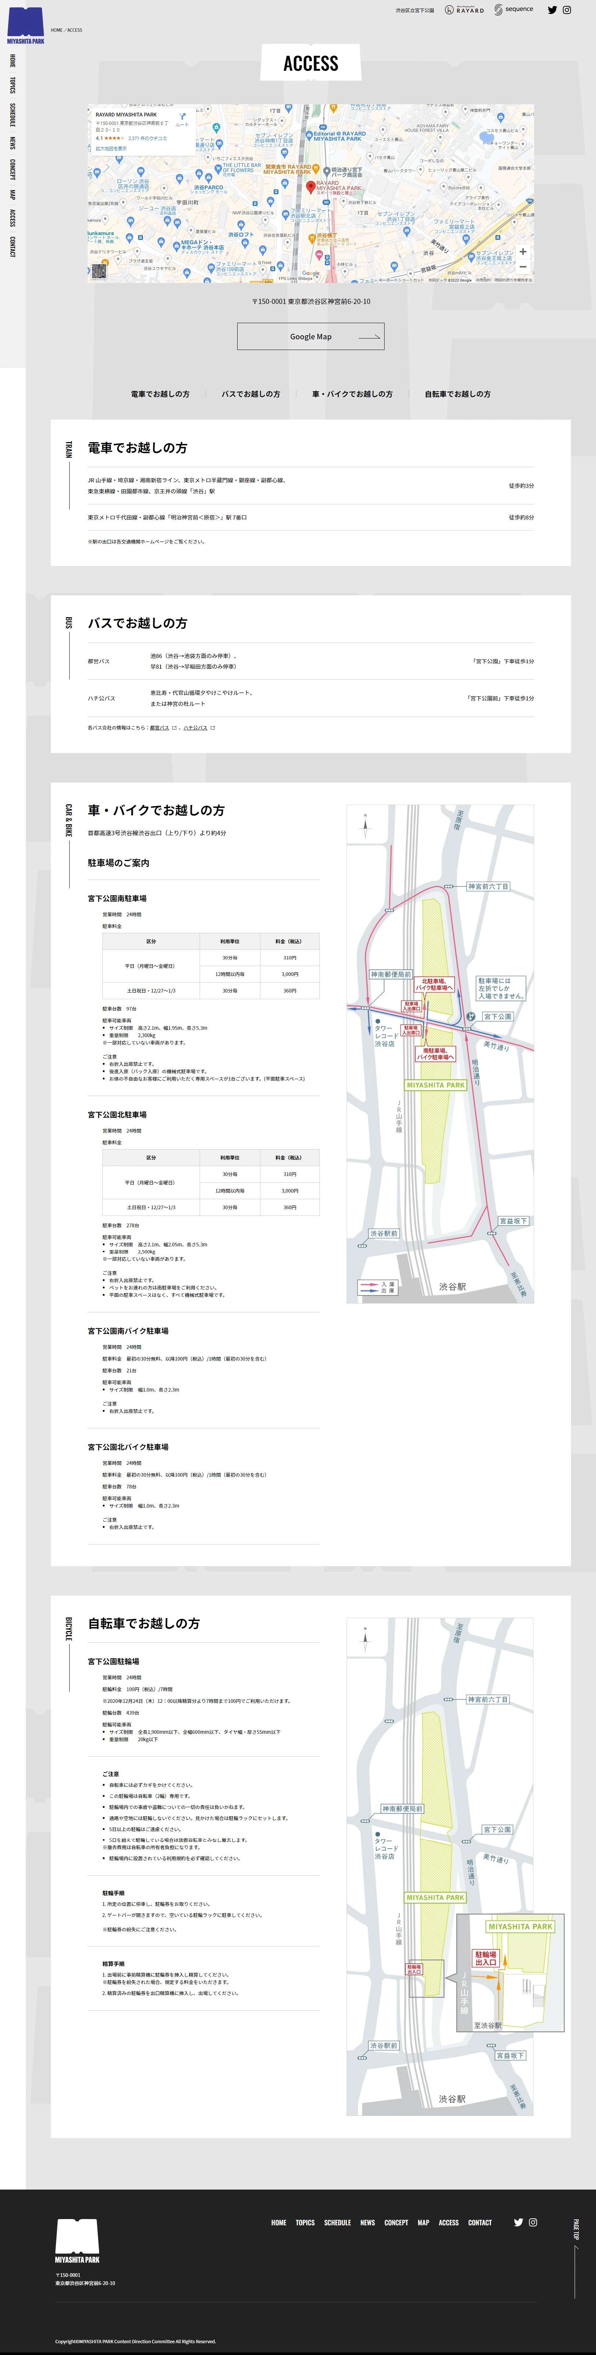Click CONCEPT in the footer navigation
Image resolution: width=596 pixels, height=2355 pixels.
point(396,2222)
